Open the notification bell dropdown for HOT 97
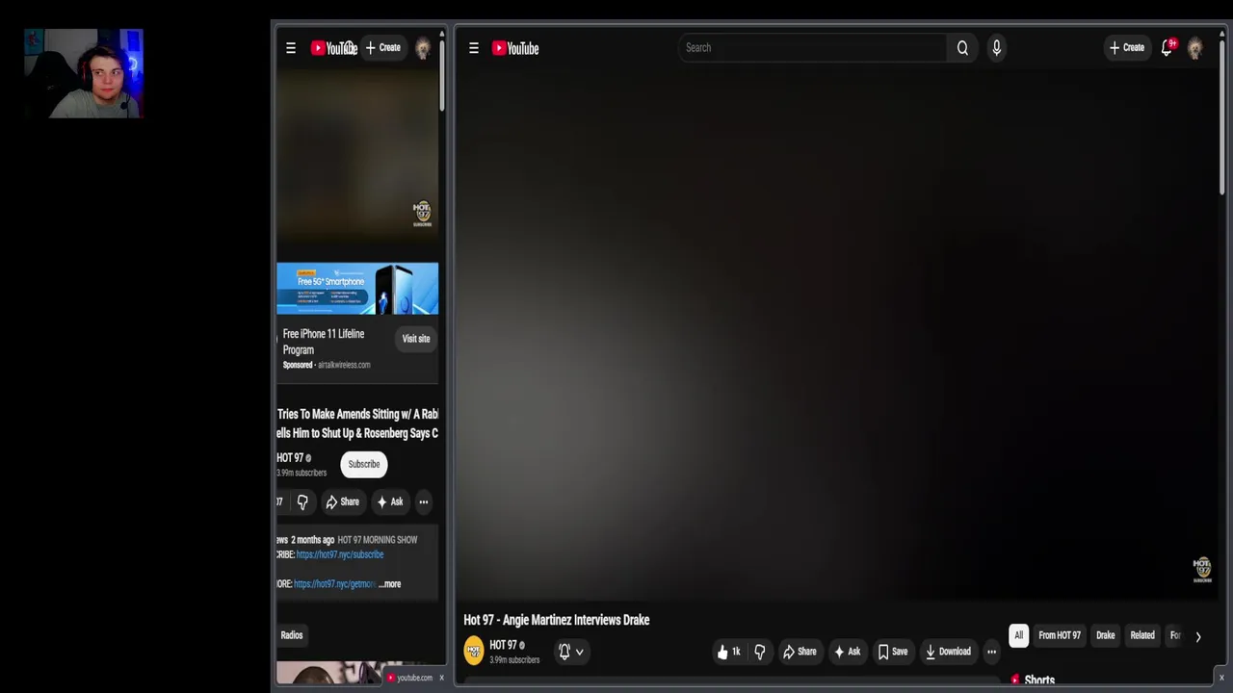The image size is (1233, 693). point(571,652)
